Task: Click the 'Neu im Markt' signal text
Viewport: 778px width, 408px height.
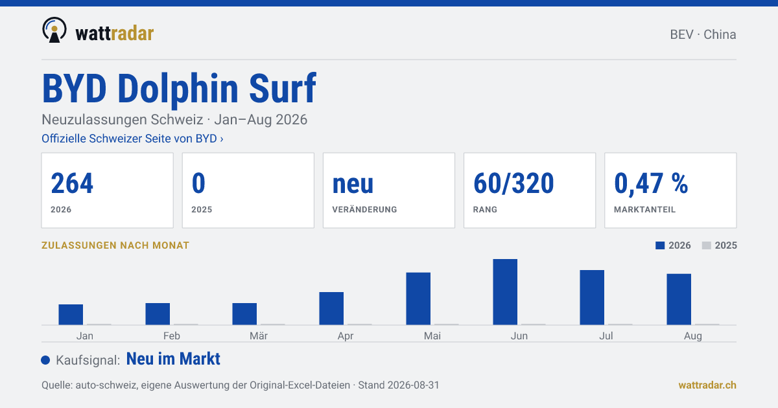Action: (x=173, y=359)
